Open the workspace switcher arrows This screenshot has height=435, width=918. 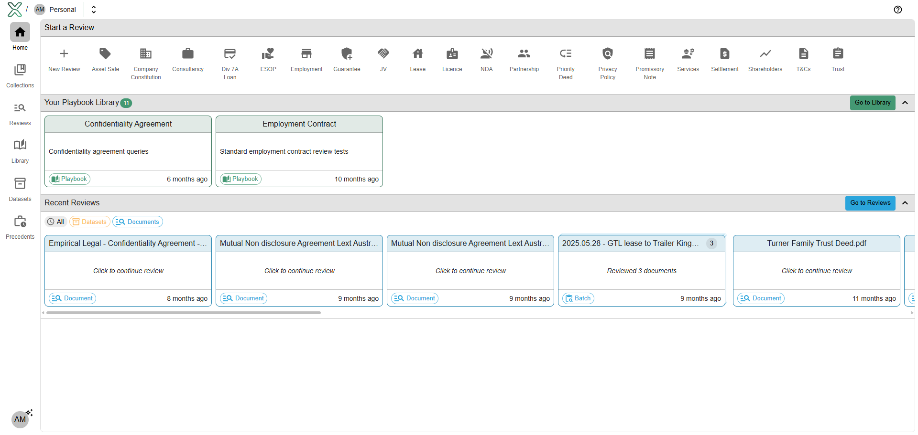coord(94,10)
